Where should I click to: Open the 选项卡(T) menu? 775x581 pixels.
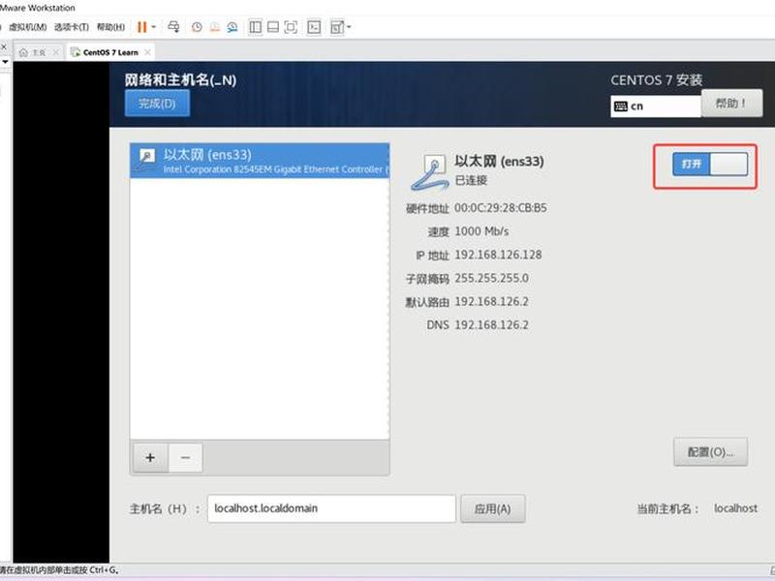point(72,27)
